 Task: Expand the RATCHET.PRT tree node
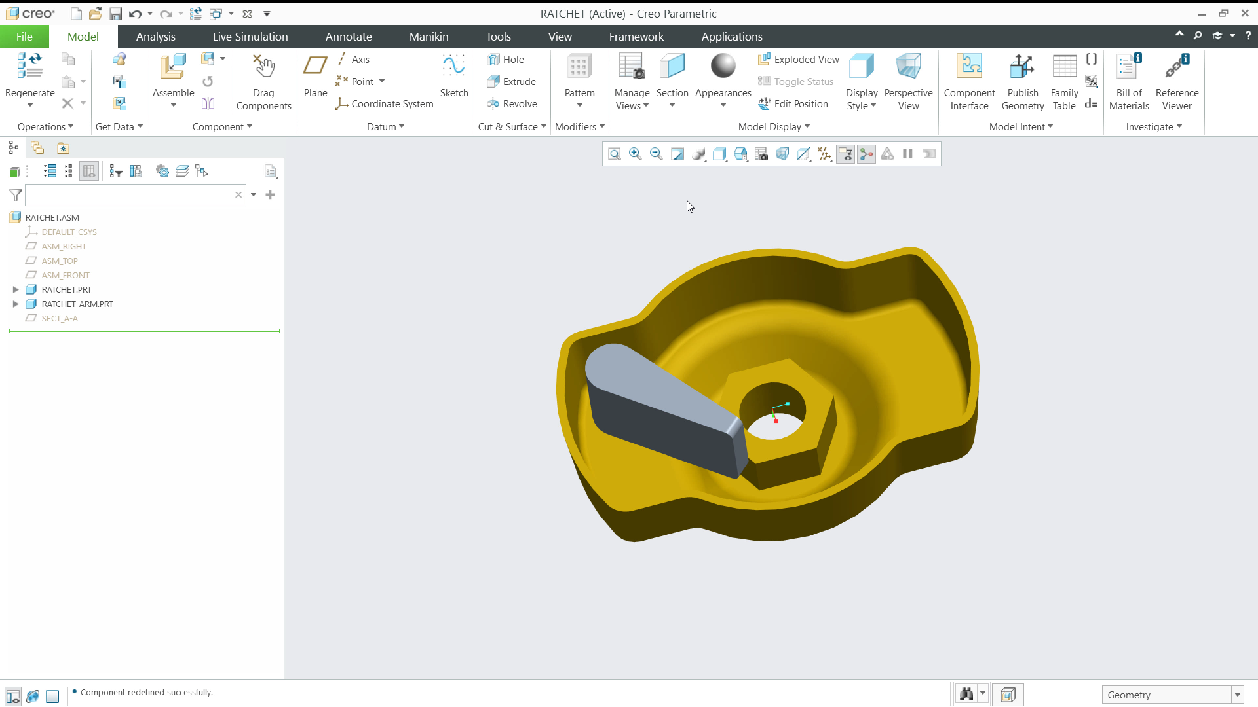(x=16, y=289)
